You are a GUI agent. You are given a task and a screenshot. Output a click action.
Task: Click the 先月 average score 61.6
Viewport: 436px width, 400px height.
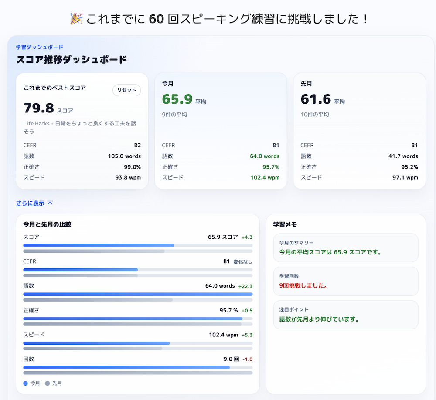316,99
